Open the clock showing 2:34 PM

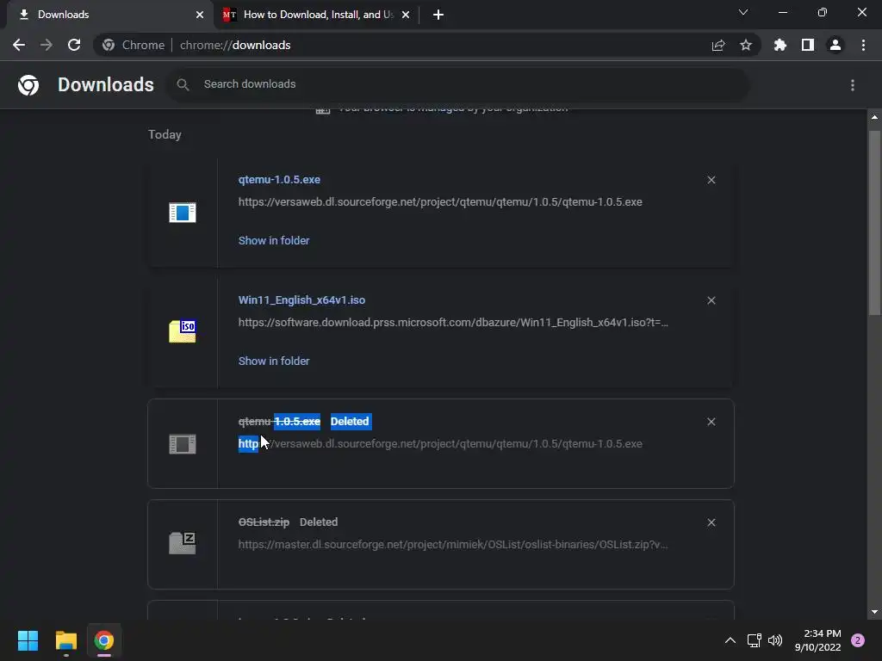[x=818, y=640]
